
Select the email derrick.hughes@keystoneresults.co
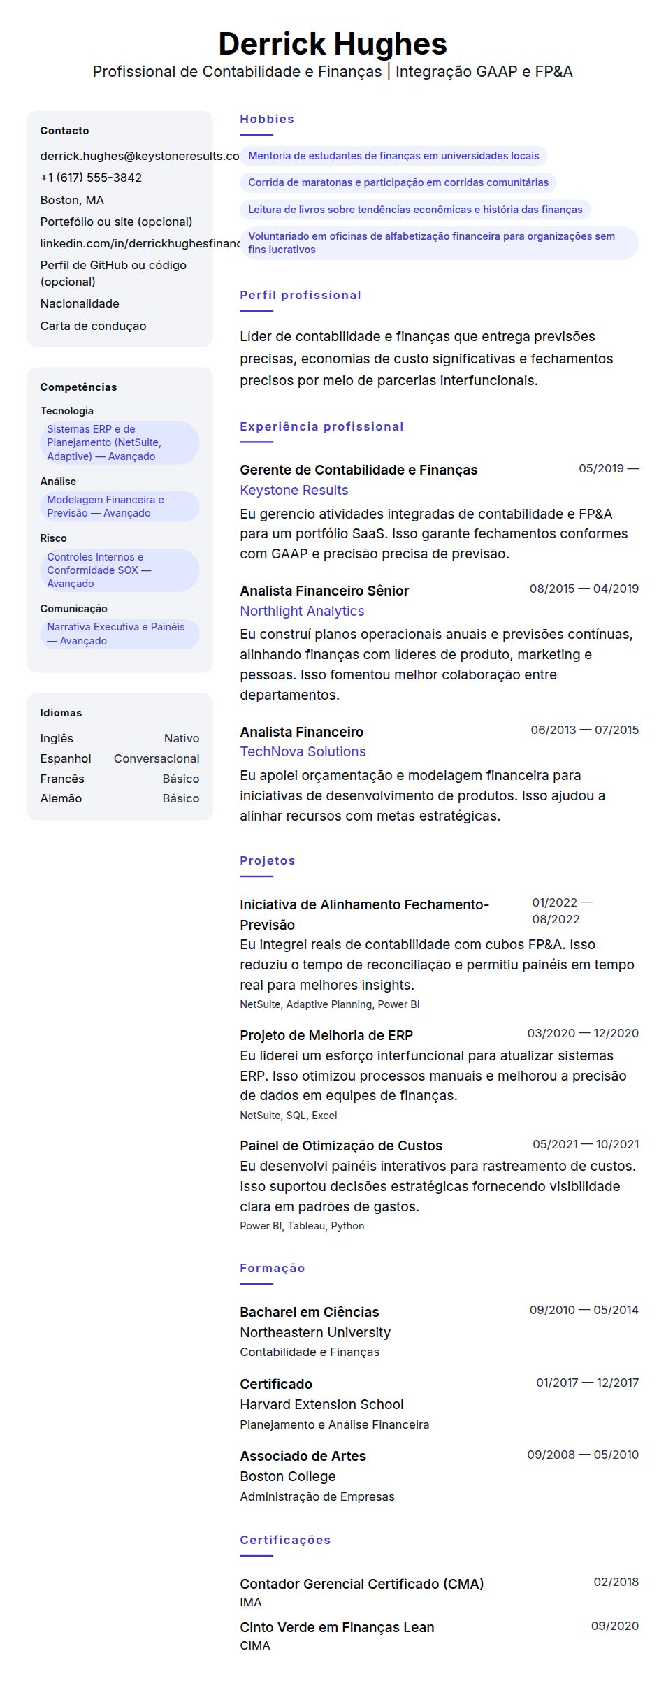tap(140, 156)
